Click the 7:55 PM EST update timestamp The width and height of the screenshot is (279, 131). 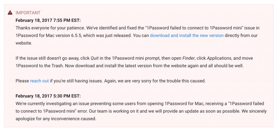[48, 20]
